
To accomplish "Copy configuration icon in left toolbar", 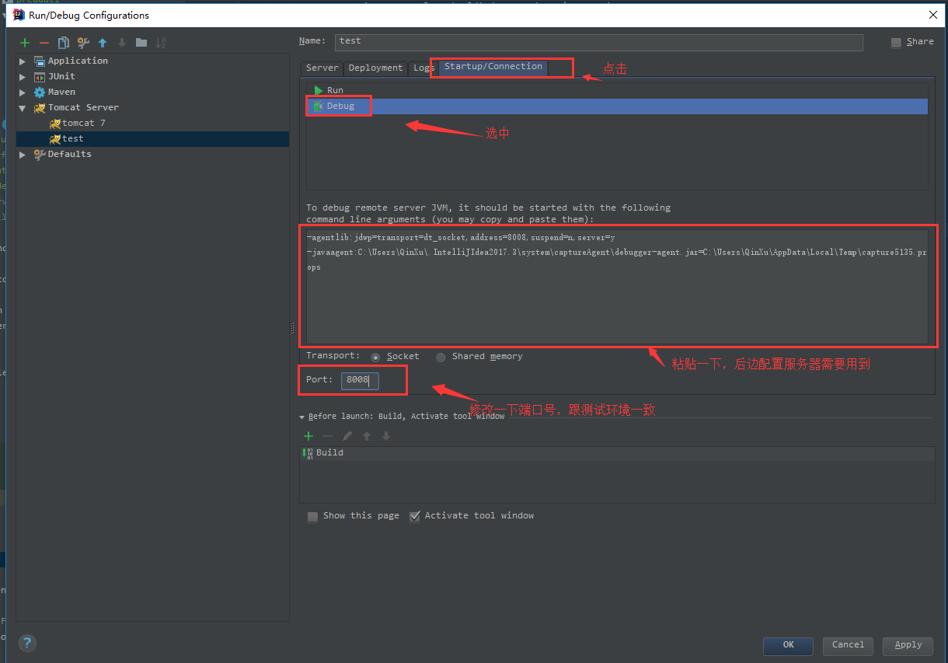I will pos(64,43).
